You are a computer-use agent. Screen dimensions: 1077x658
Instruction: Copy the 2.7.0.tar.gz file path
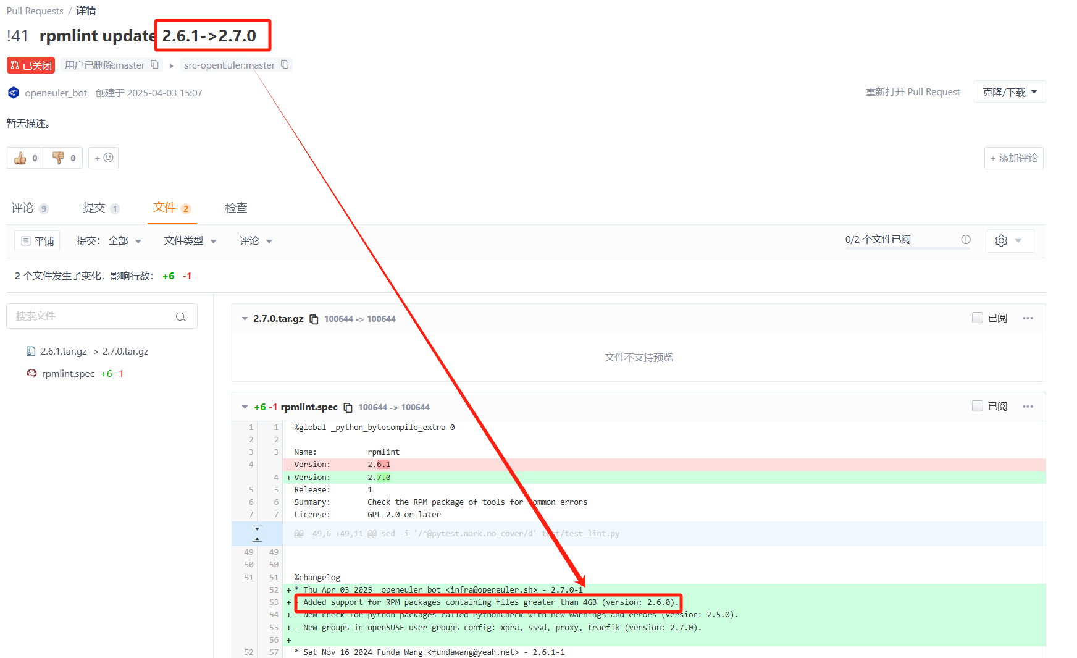pyautogui.click(x=314, y=319)
